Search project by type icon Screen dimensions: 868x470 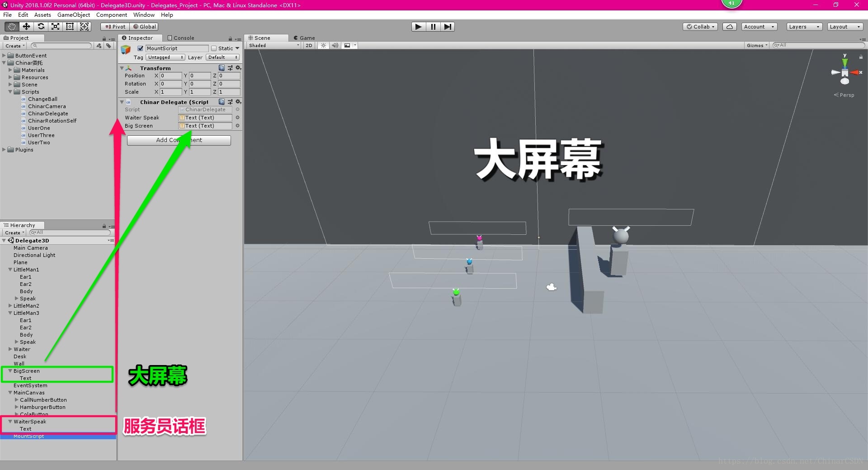coord(99,46)
